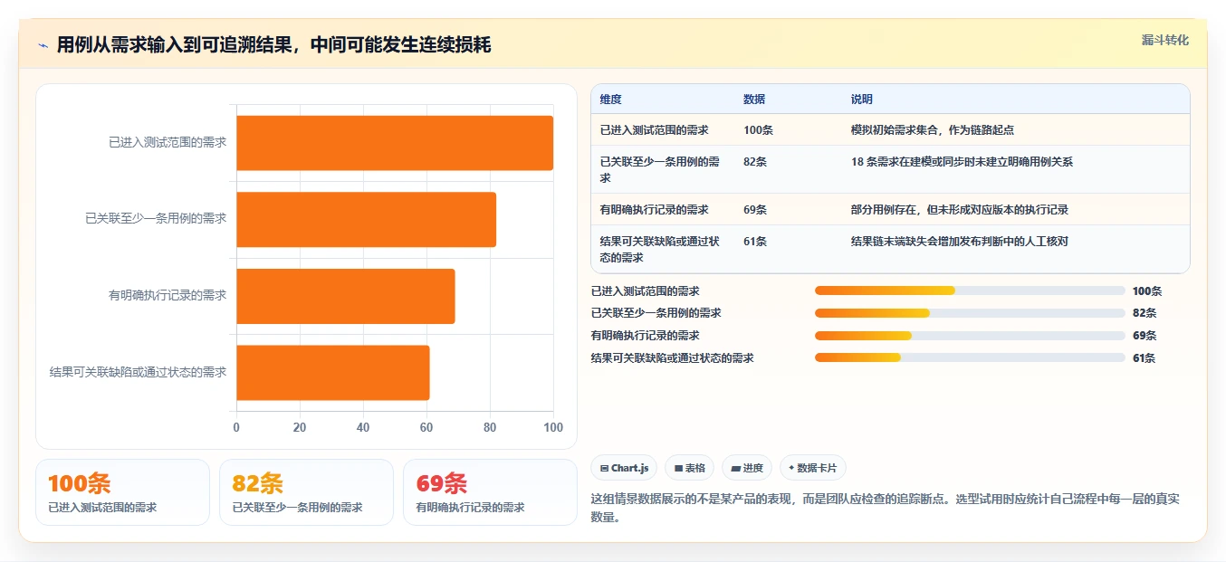Screen dimensions: 1226x562
Task: Click the lightning icon before the title
Action: point(43,45)
